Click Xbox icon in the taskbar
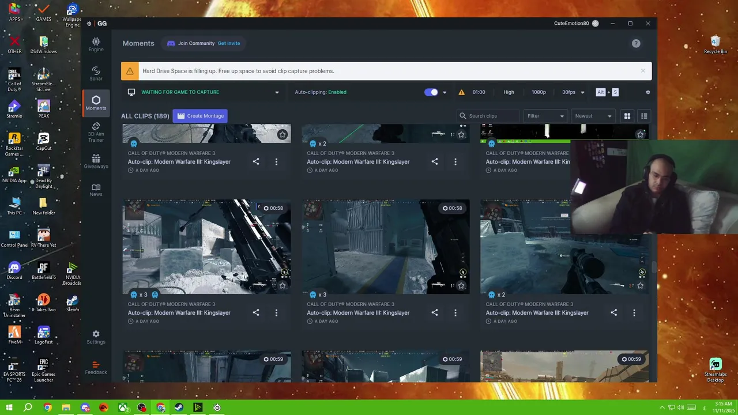738x415 pixels. click(123, 408)
